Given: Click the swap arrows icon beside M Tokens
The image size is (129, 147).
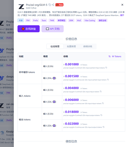Looking at the screenshot, I should tap(110, 56).
